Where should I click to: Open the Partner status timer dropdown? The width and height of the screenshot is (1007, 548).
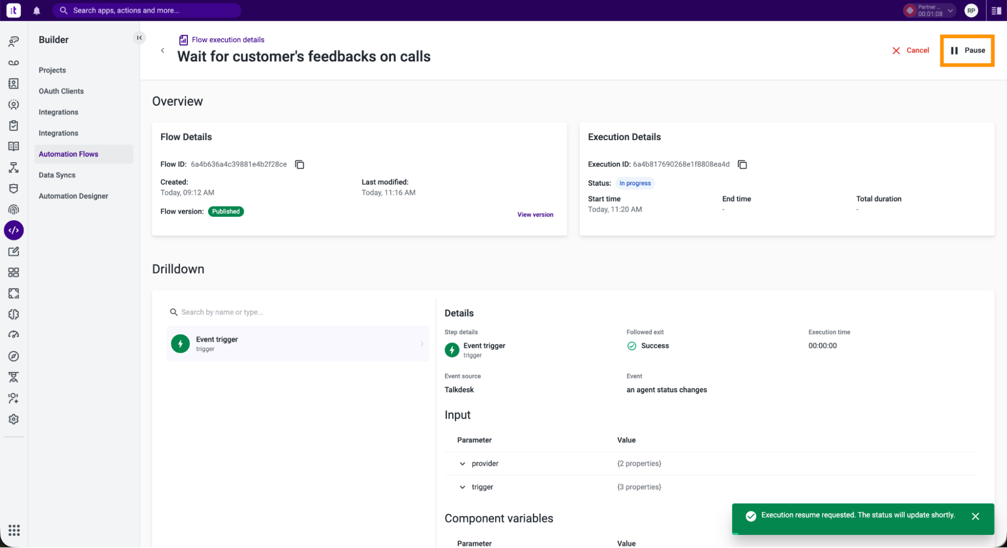[x=929, y=10]
